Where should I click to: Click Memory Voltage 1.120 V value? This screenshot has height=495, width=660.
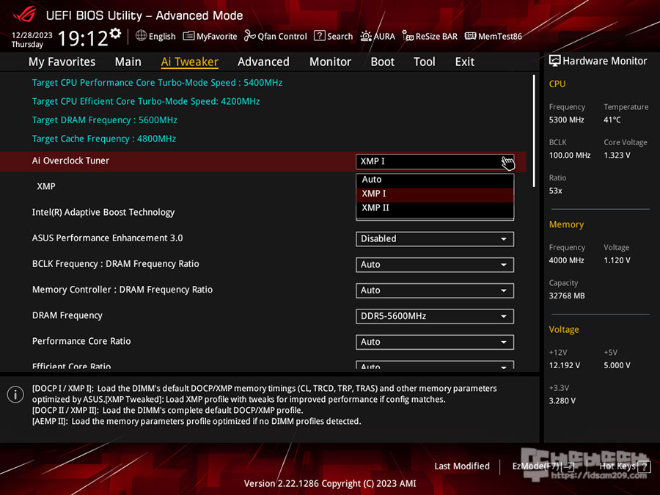click(x=617, y=260)
